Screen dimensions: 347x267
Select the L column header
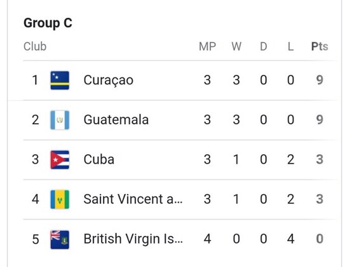coord(290,46)
